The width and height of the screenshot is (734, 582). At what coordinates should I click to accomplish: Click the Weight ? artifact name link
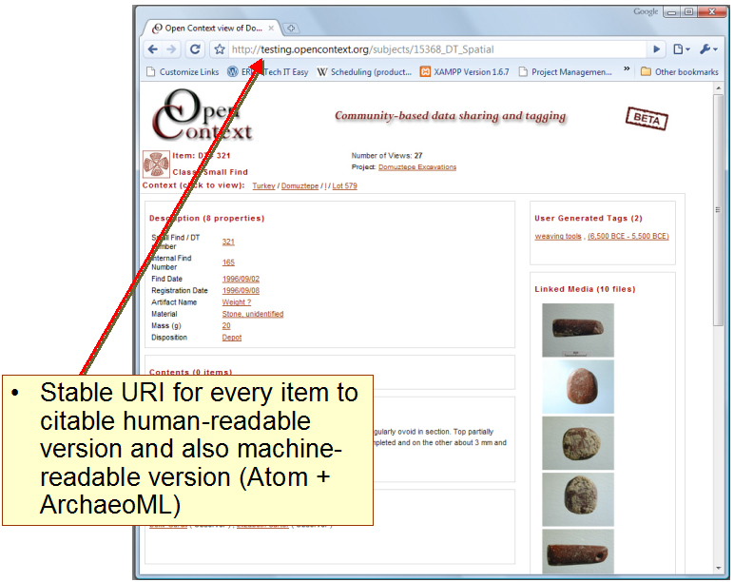tap(237, 302)
